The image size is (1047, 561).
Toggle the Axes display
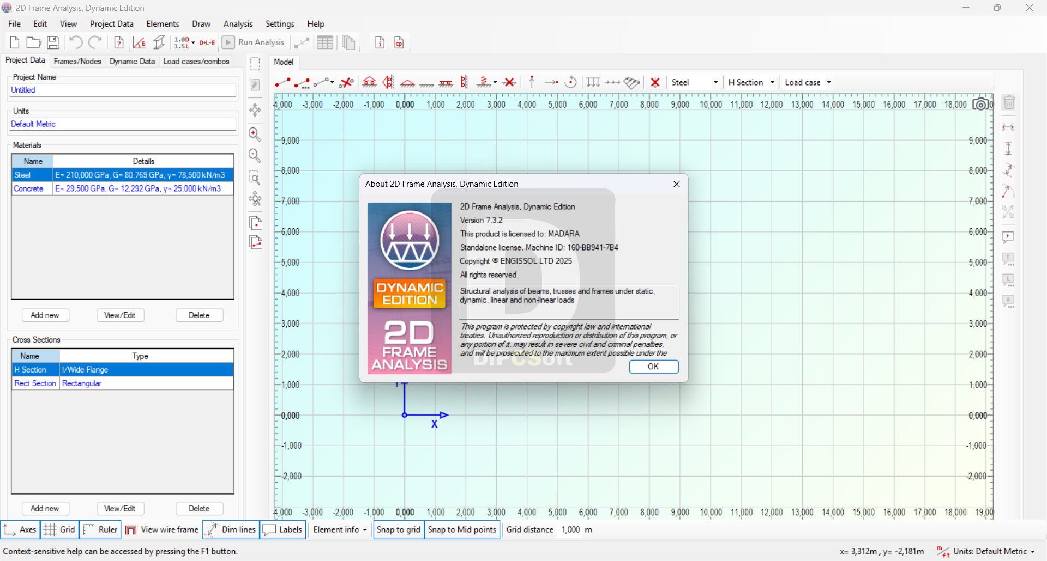click(x=20, y=529)
